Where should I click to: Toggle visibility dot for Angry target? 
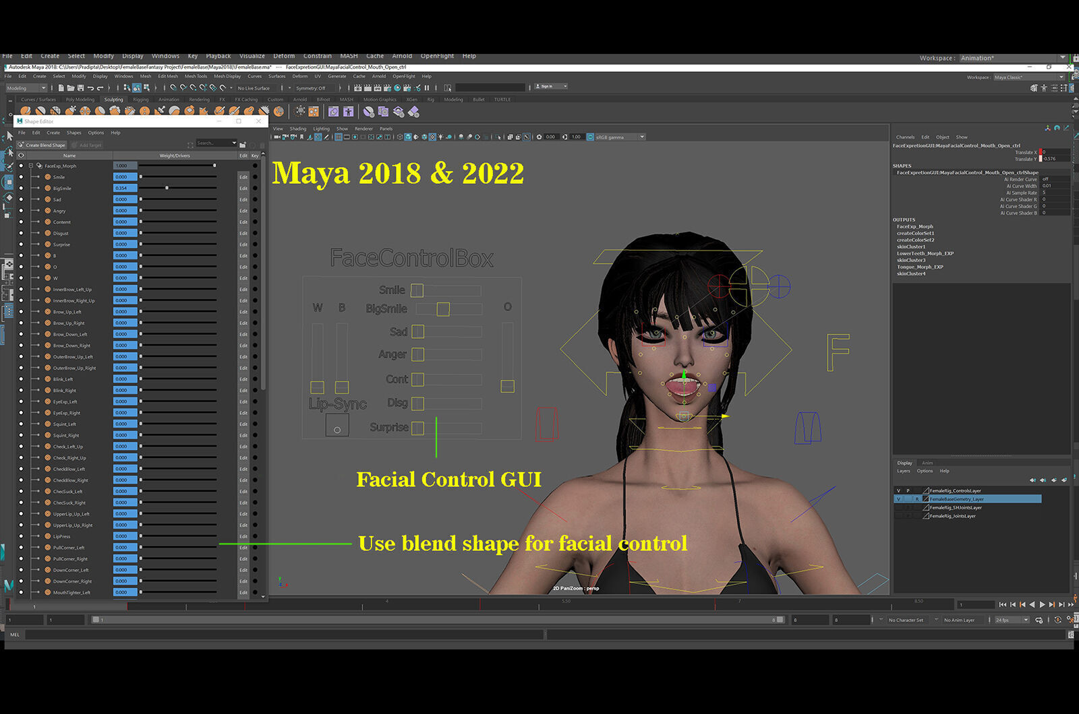(21, 211)
